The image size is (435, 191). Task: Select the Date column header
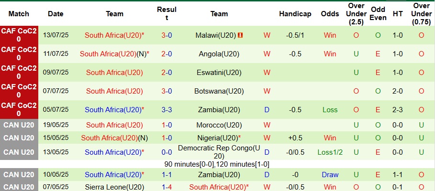(x=56, y=14)
